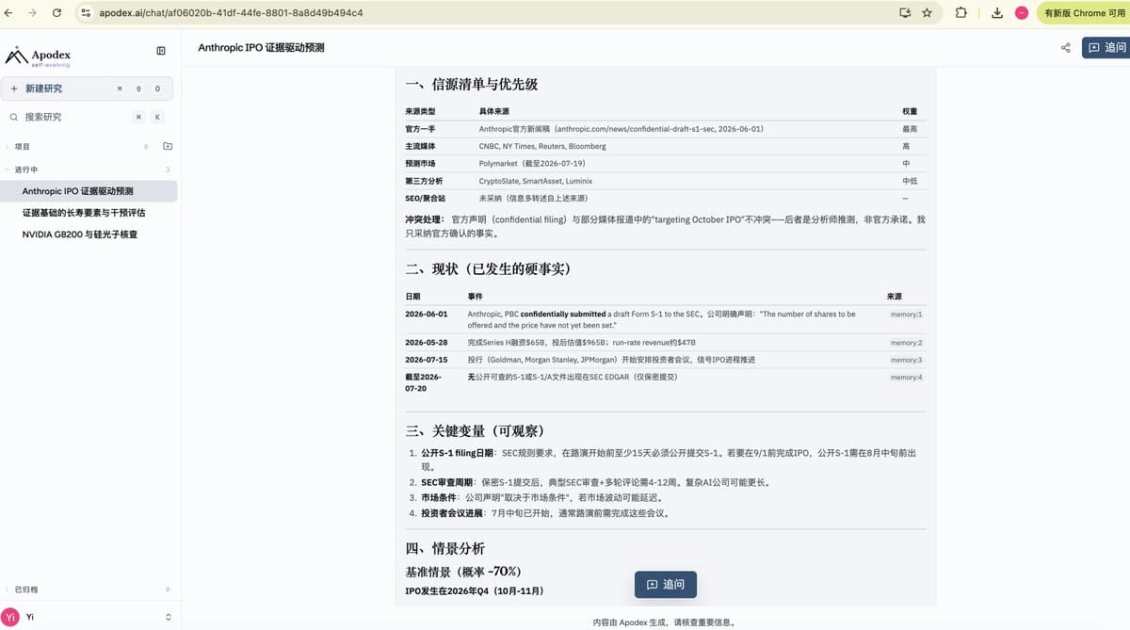Go forward in browser history
The width and height of the screenshot is (1130, 630).
point(33,13)
